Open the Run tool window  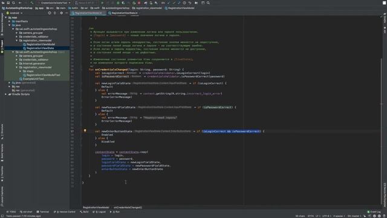pyautogui.click(x=115, y=212)
